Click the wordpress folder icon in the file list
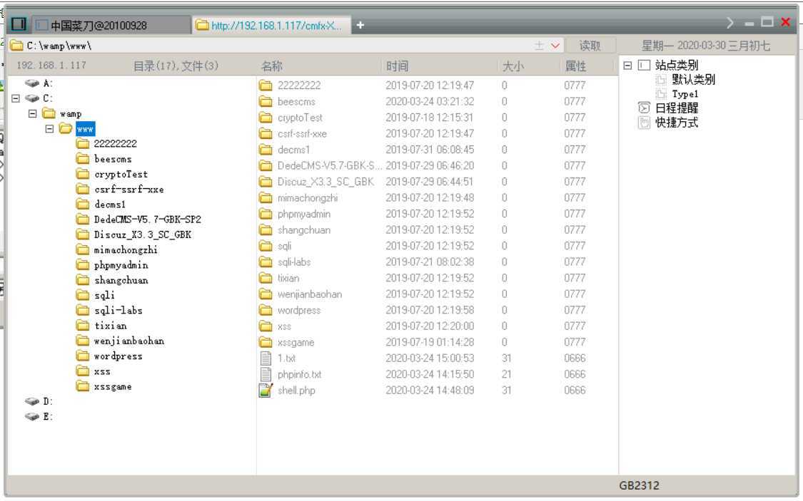 (x=266, y=310)
